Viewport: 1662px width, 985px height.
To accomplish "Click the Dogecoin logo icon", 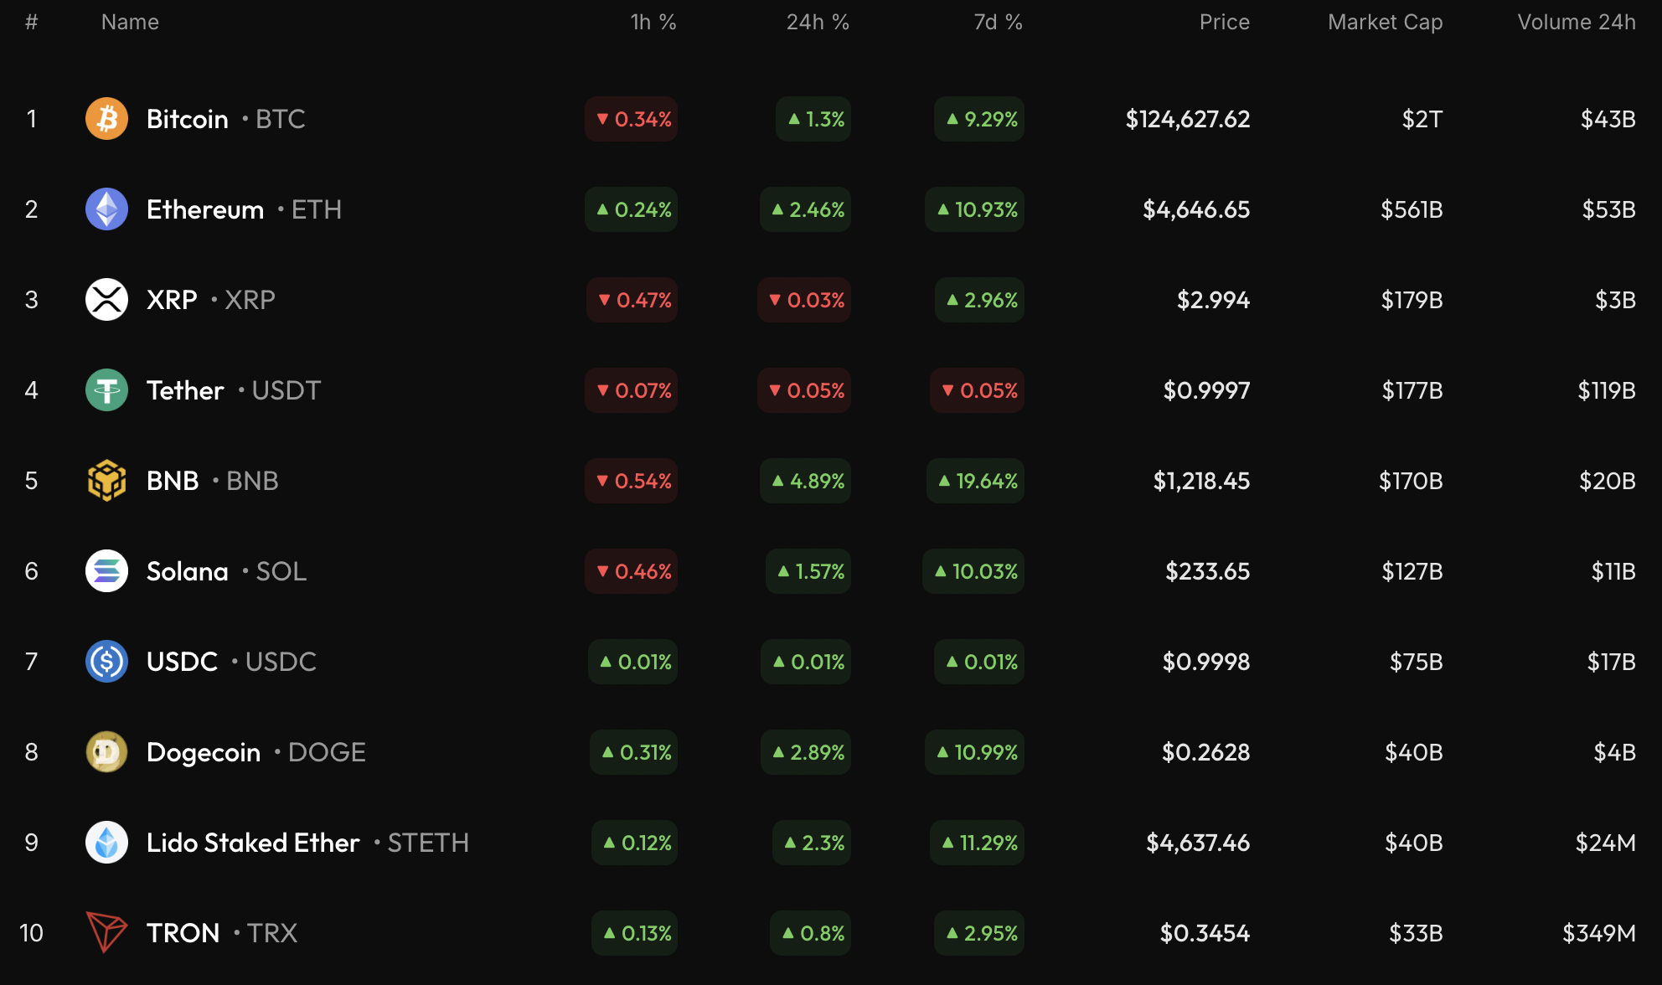I will (106, 752).
